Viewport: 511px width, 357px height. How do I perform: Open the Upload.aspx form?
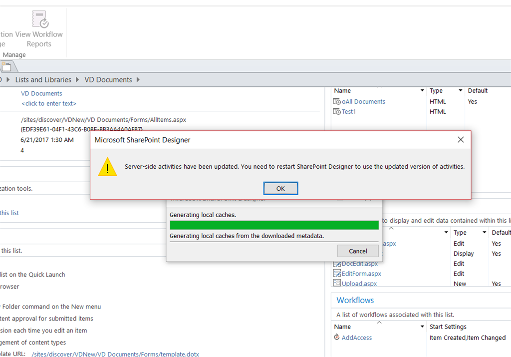pos(359,283)
